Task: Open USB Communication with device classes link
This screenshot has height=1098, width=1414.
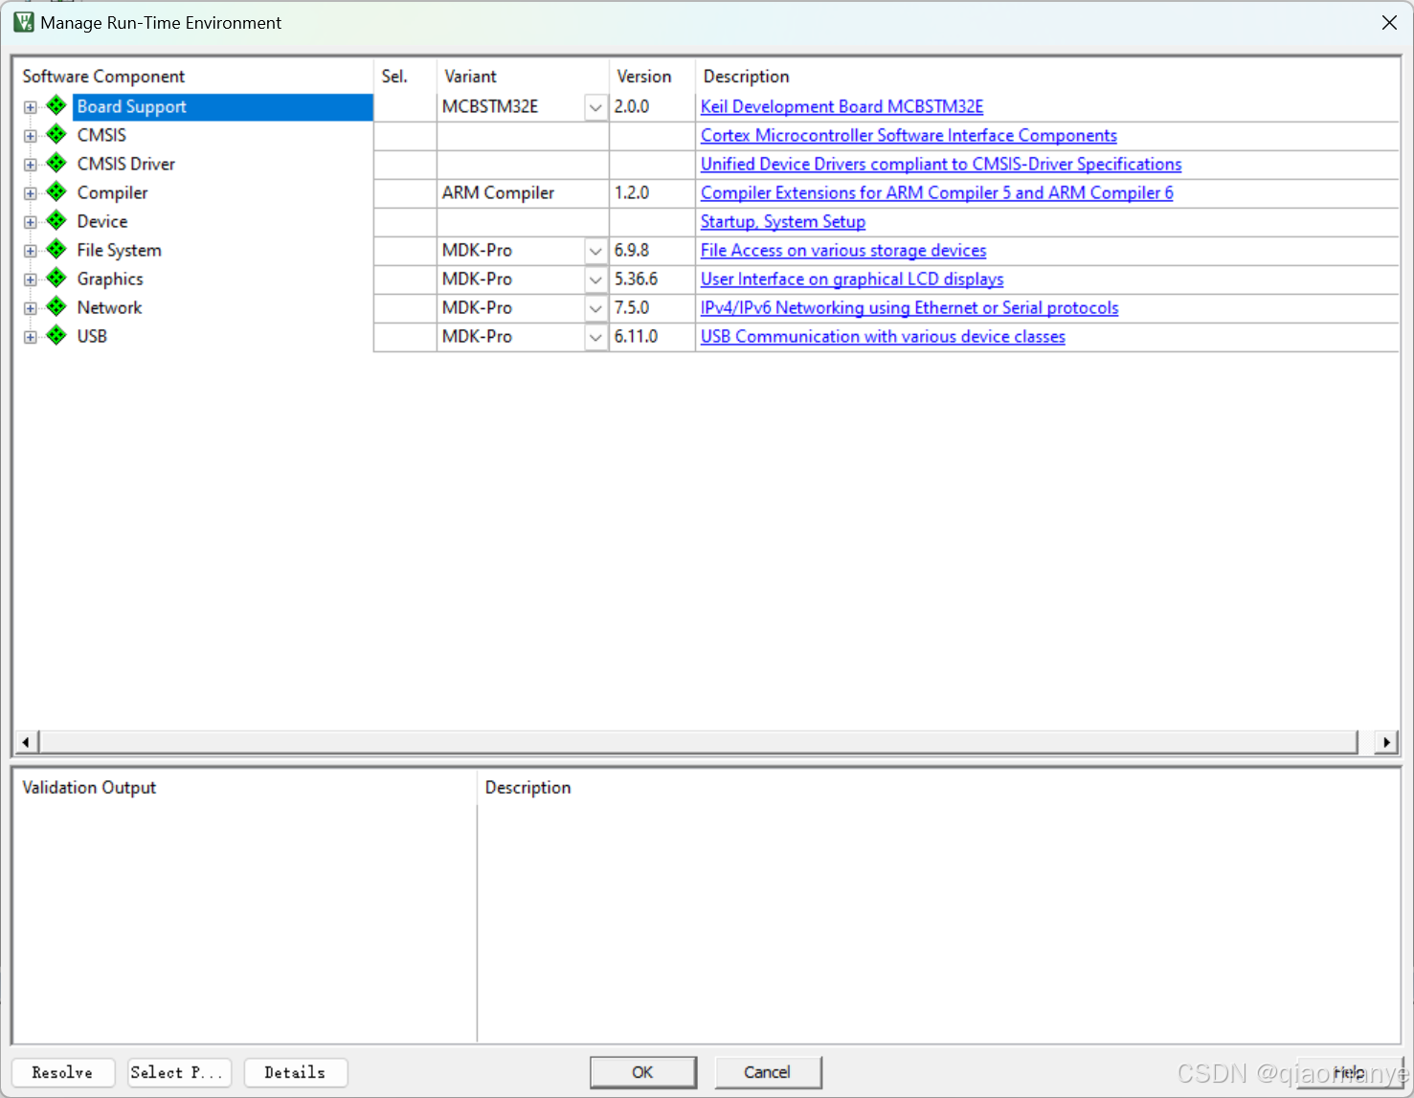Action: [x=883, y=336]
